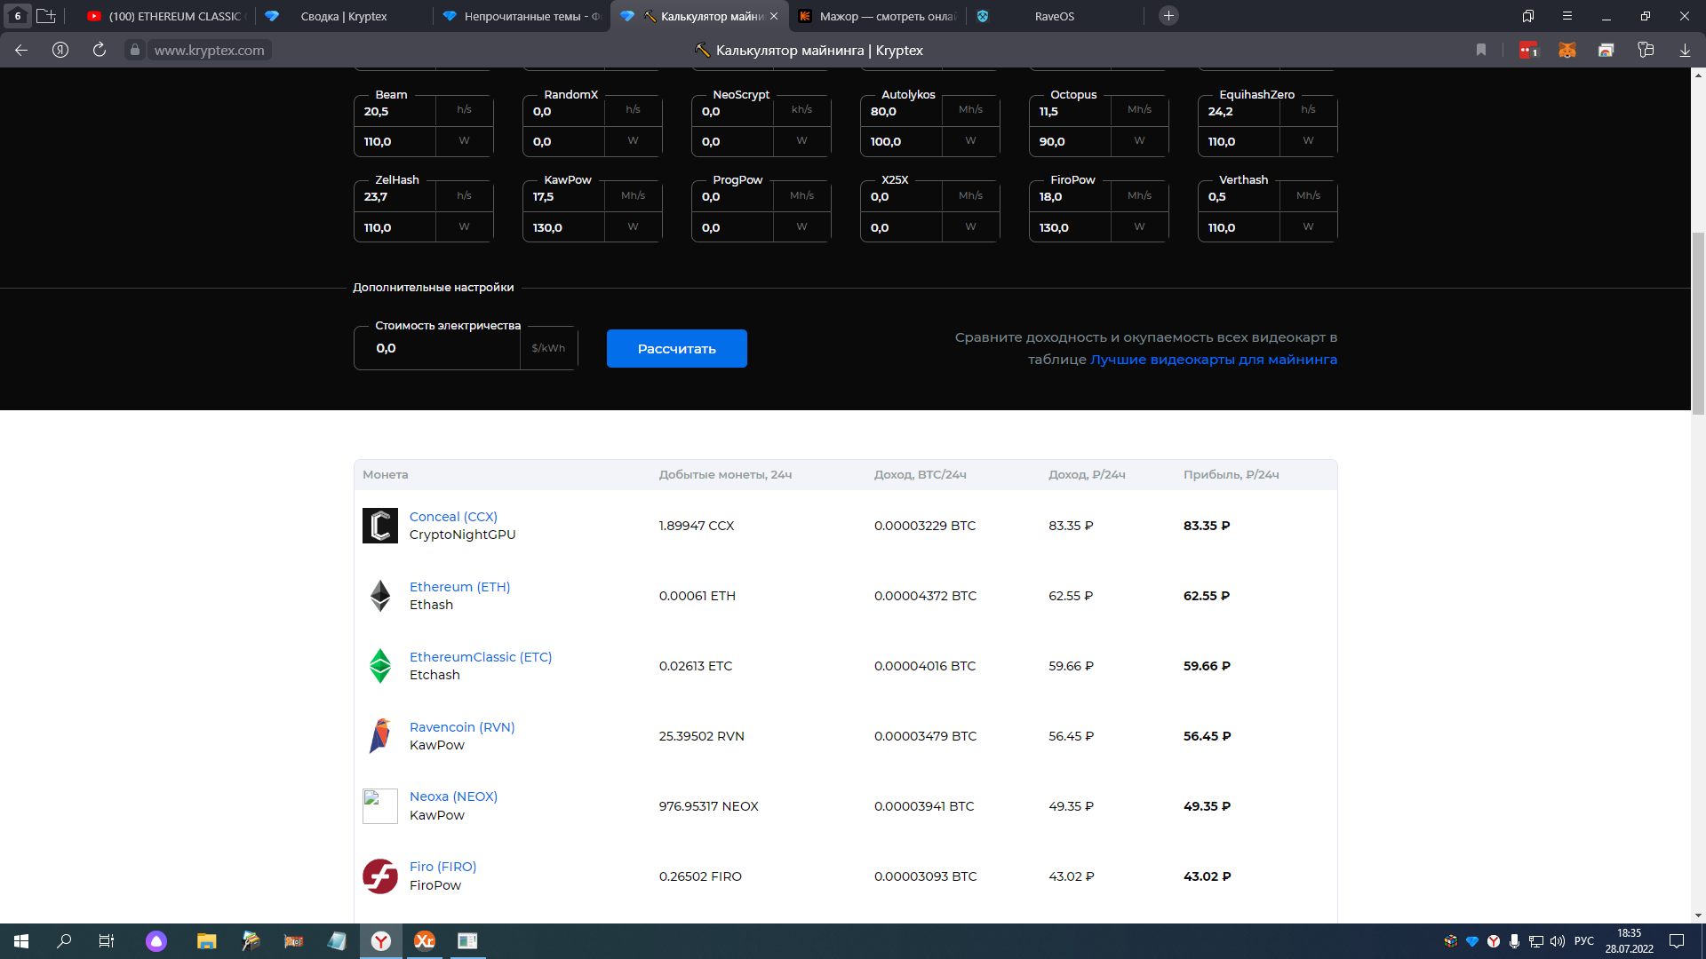Click the Ethereum diamond logo
The image size is (1706, 959).
tap(380, 596)
